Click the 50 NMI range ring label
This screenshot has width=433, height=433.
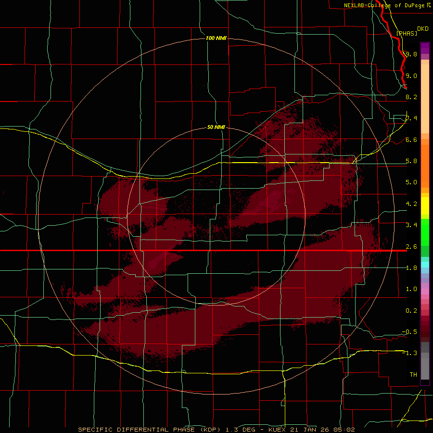click(216, 127)
